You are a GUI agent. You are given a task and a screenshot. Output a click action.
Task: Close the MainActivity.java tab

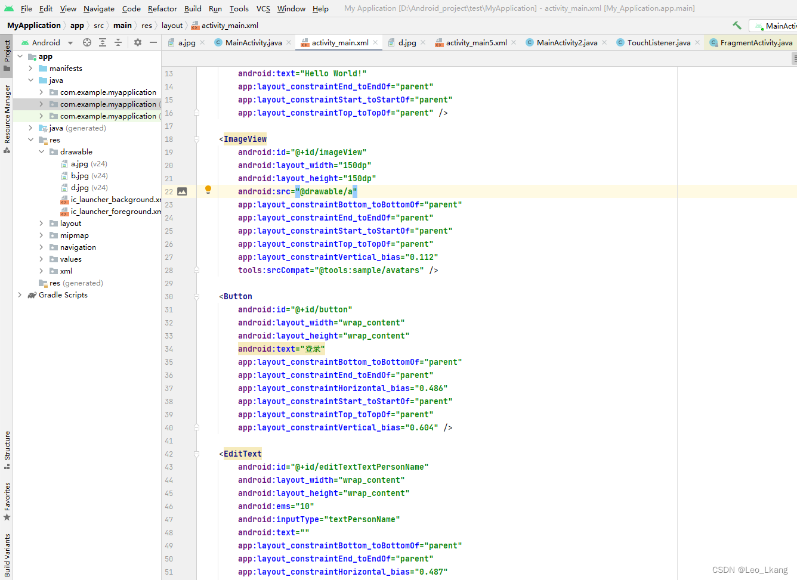pos(289,42)
